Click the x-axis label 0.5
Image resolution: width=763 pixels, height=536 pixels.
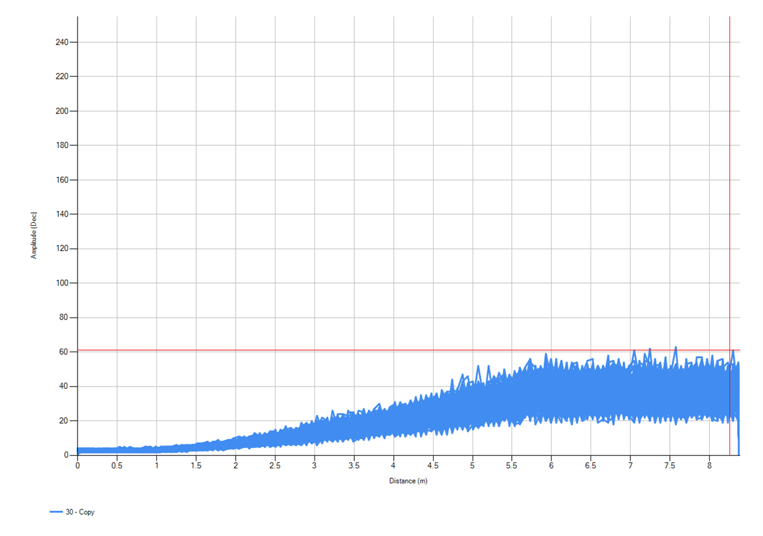(x=117, y=464)
